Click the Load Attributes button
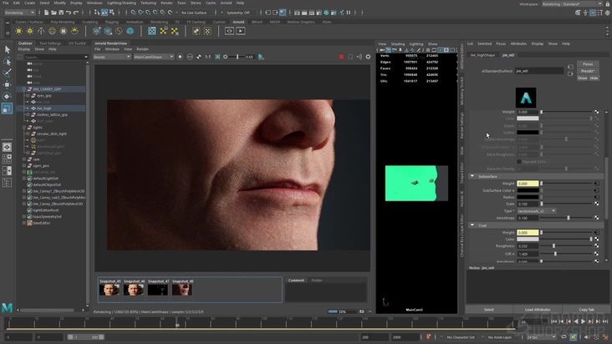 (537, 309)
